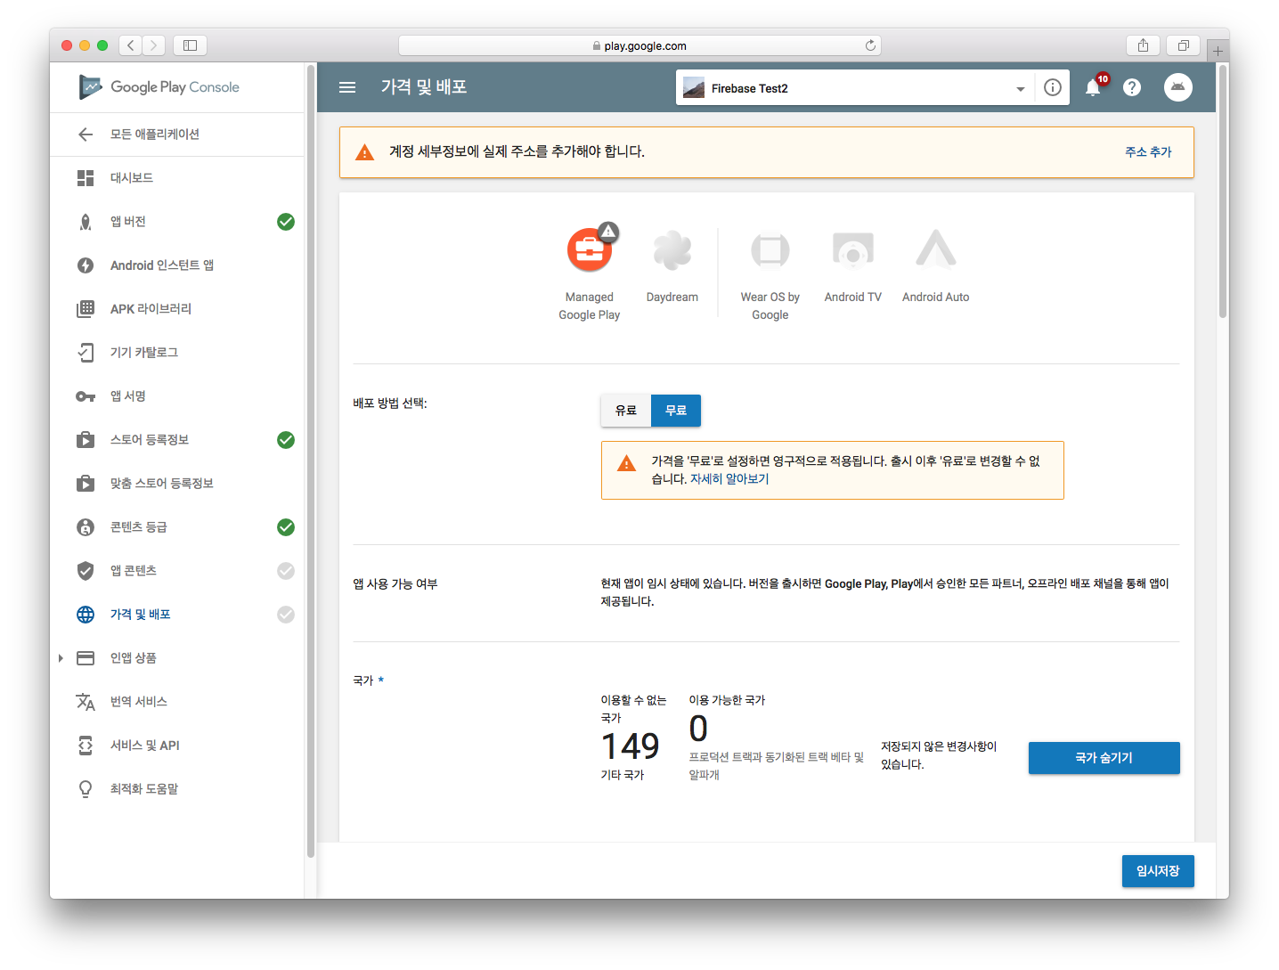Click the 앱 버전 green checkmark status
This screenshot has width=1279, height=970.
[286, 222]
